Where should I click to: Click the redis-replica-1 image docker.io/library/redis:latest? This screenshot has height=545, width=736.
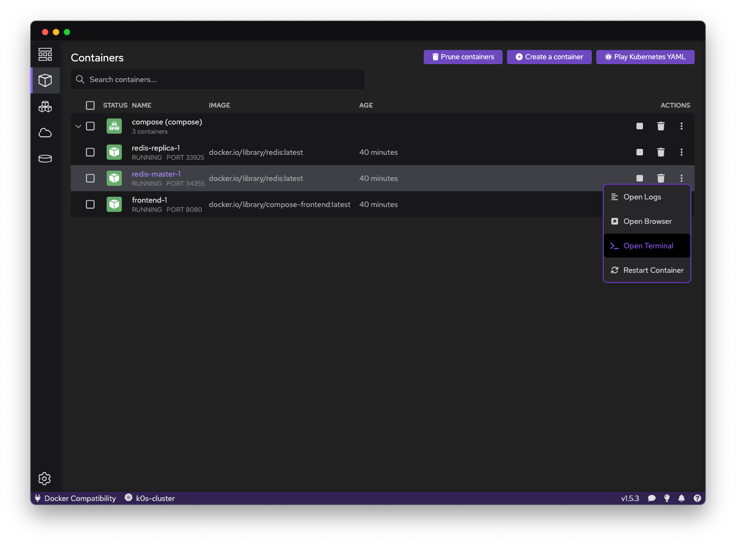256,152
